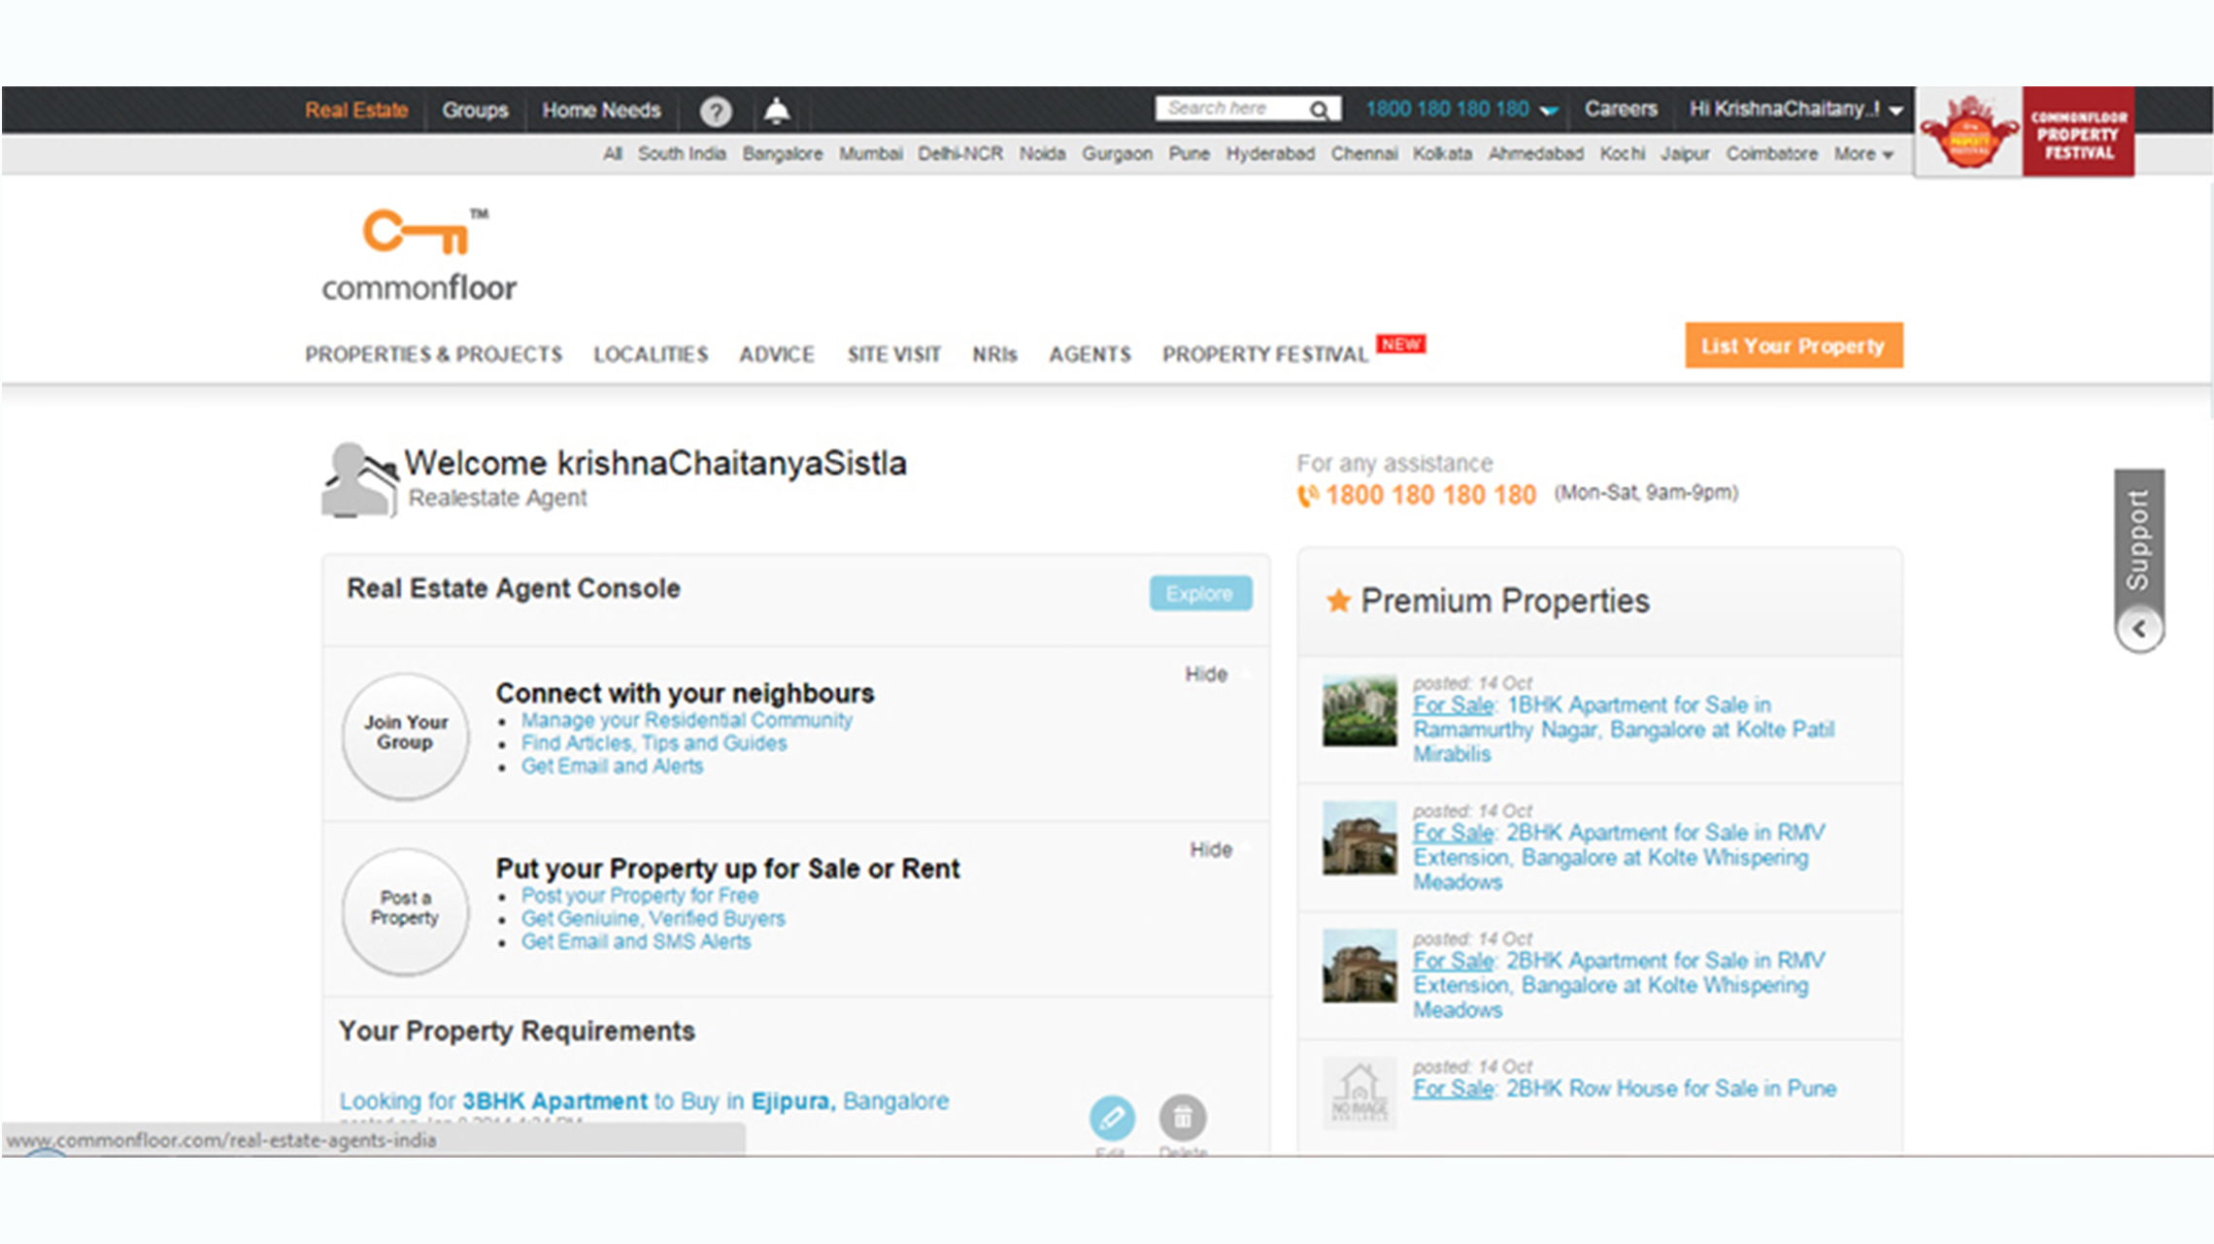Click the Premium Properties star icon
2214x1244 pixels.
[1338, 601]
